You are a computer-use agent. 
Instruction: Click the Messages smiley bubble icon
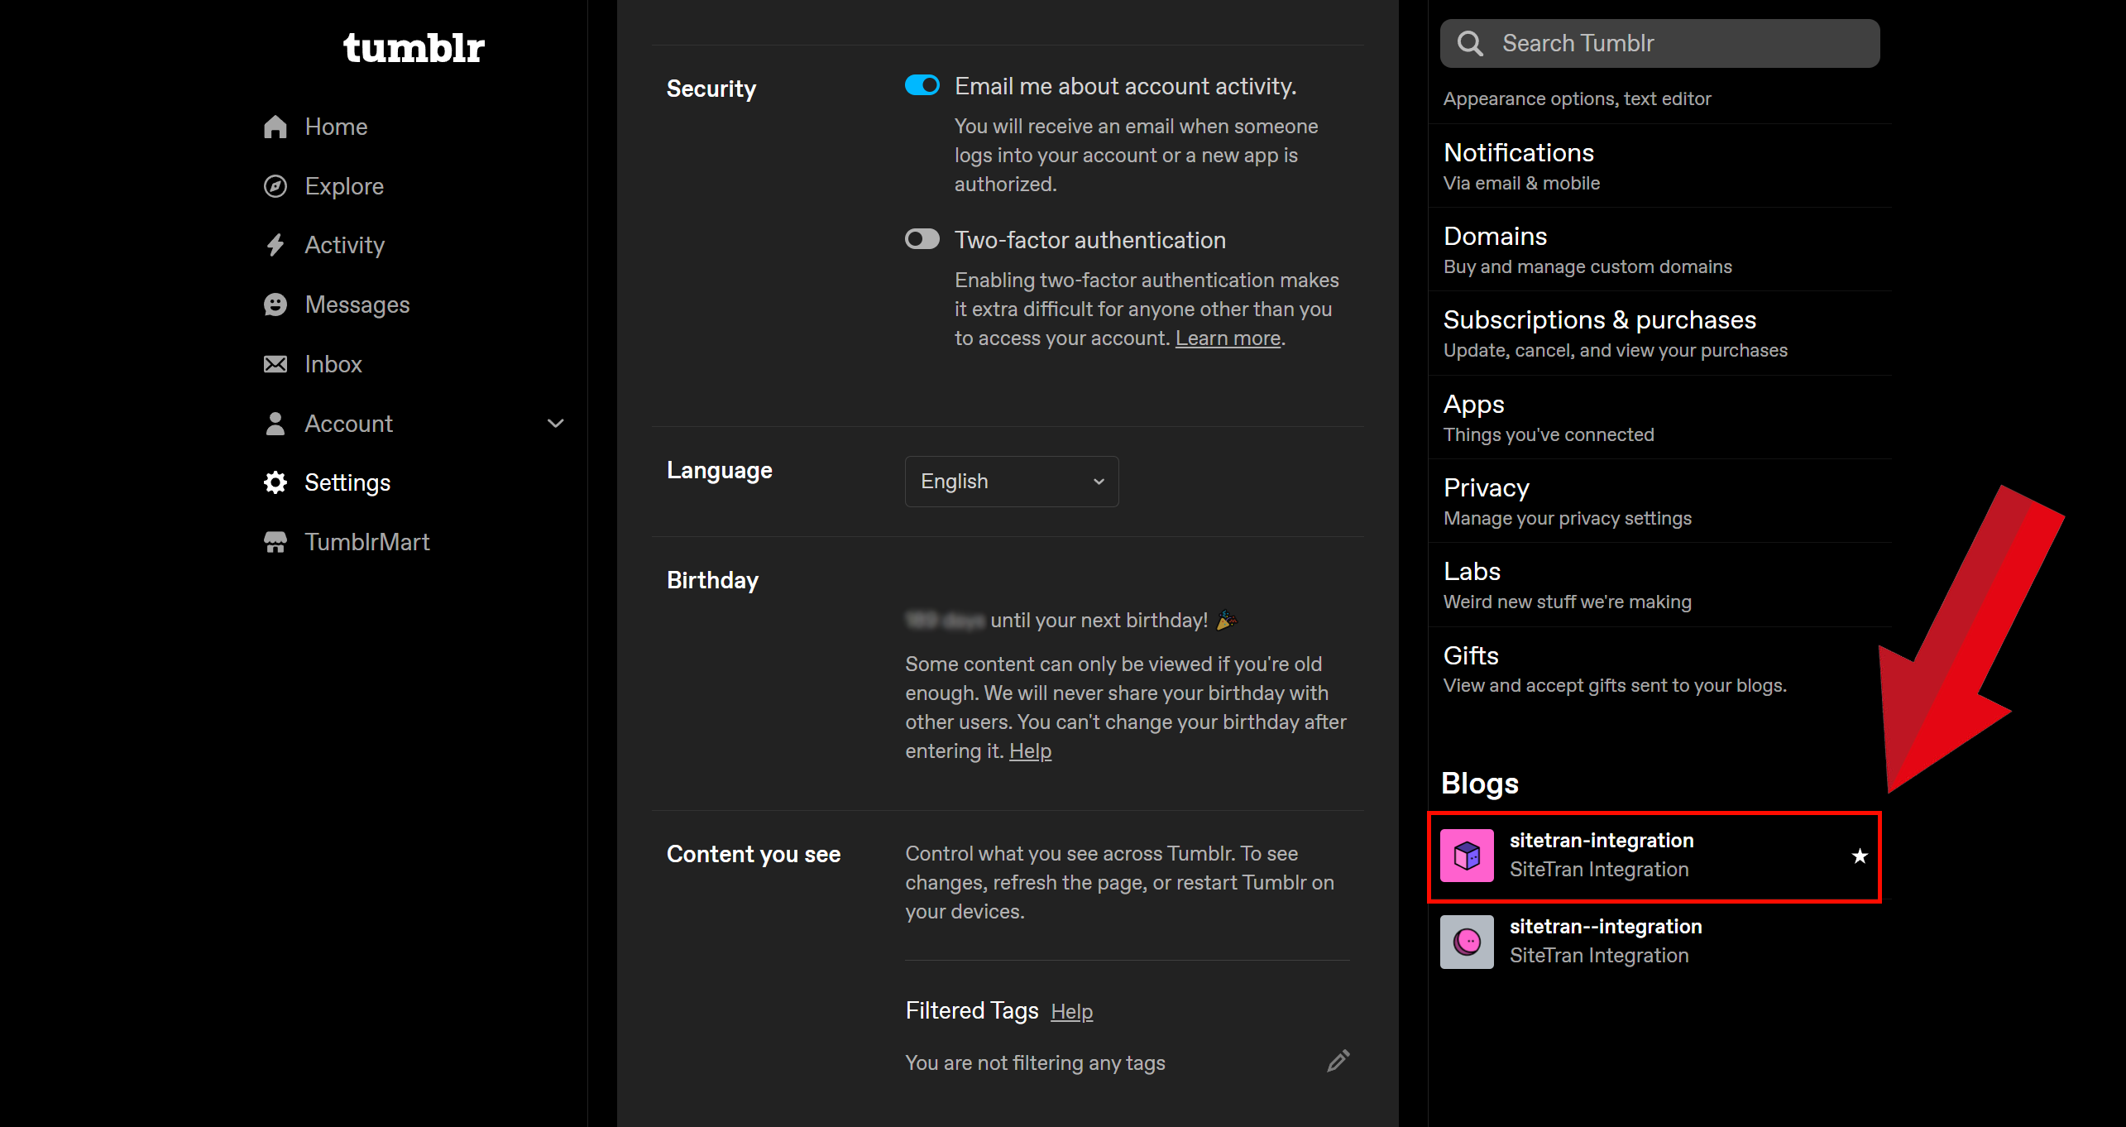click(275, 305)
